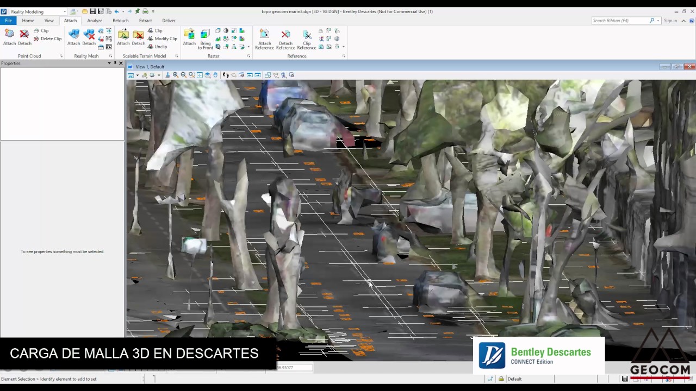Click Clip Reference tool

tap(307, 39)
